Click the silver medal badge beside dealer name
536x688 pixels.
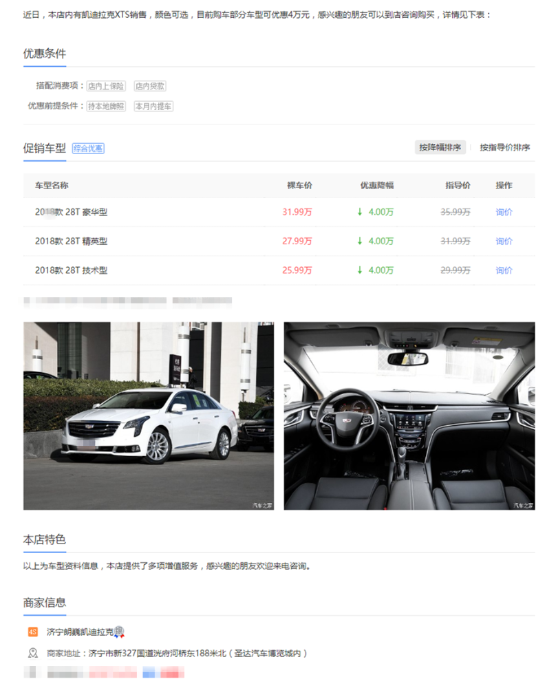[119, 632]
